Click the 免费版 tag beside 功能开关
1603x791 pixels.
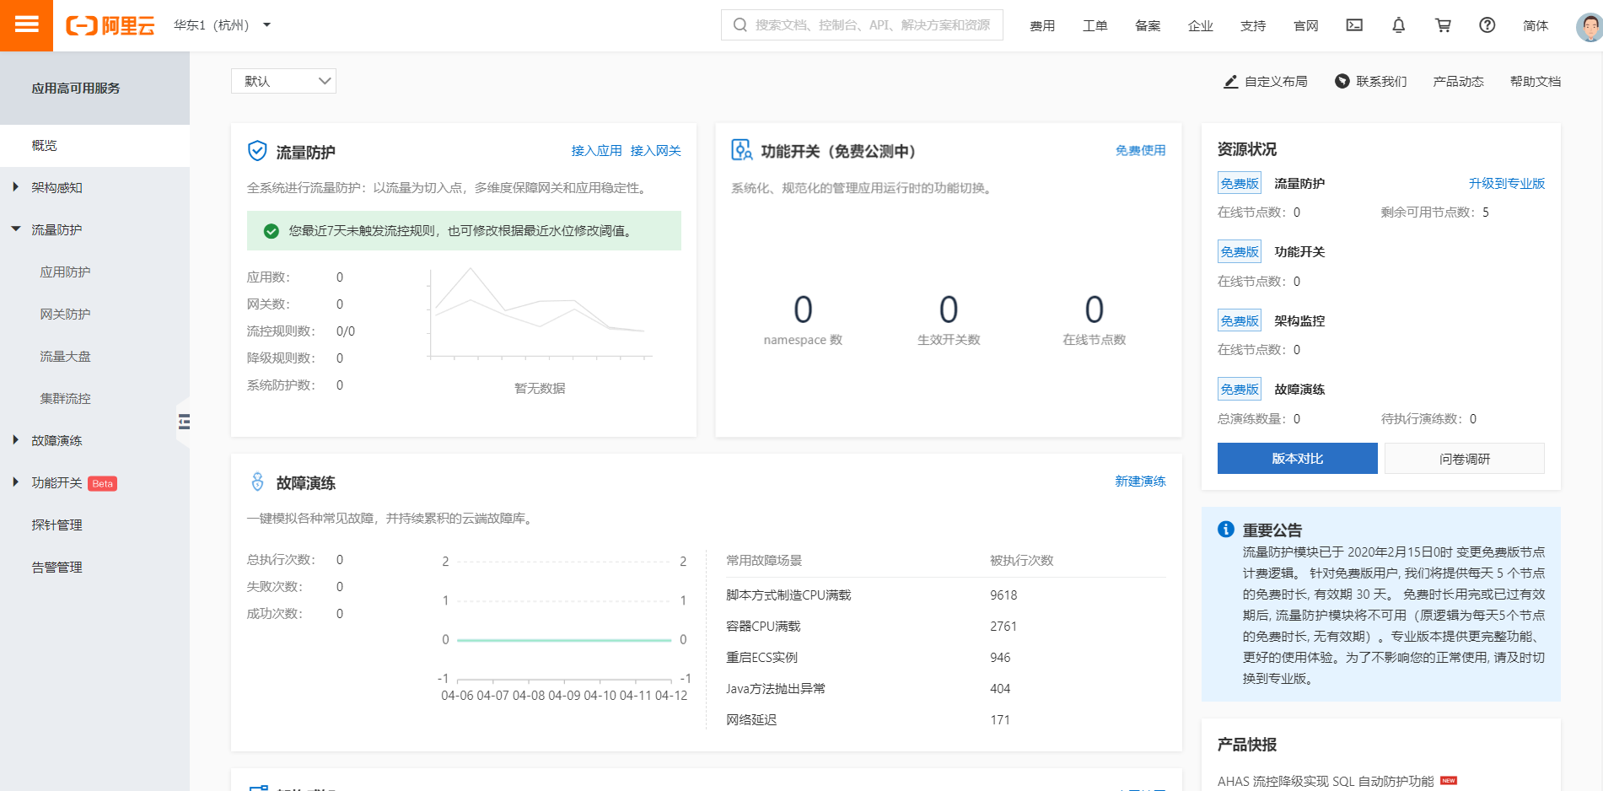pos(1240,251)
